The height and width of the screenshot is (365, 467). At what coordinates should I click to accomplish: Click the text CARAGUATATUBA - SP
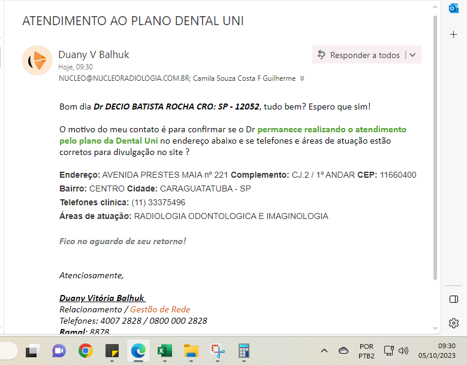coord(206,188)
